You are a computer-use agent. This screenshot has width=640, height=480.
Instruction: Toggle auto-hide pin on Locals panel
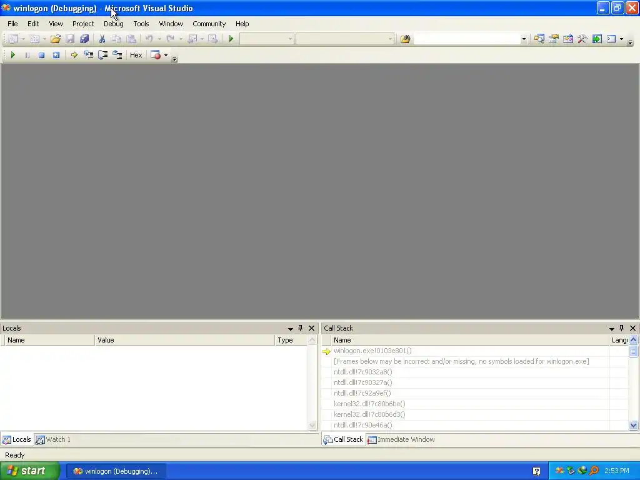301,328
